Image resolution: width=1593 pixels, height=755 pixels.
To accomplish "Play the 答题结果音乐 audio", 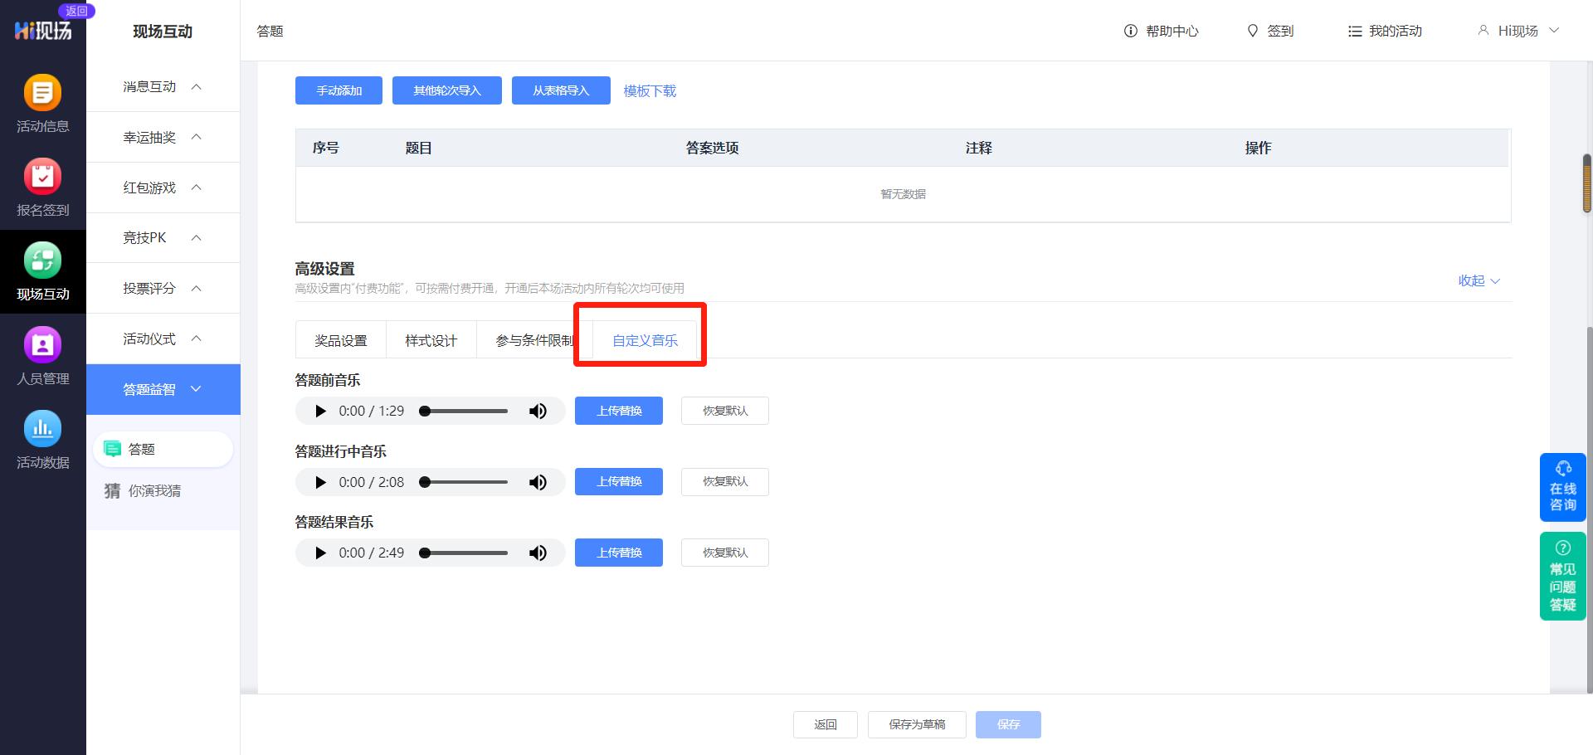I will point(320,553).
